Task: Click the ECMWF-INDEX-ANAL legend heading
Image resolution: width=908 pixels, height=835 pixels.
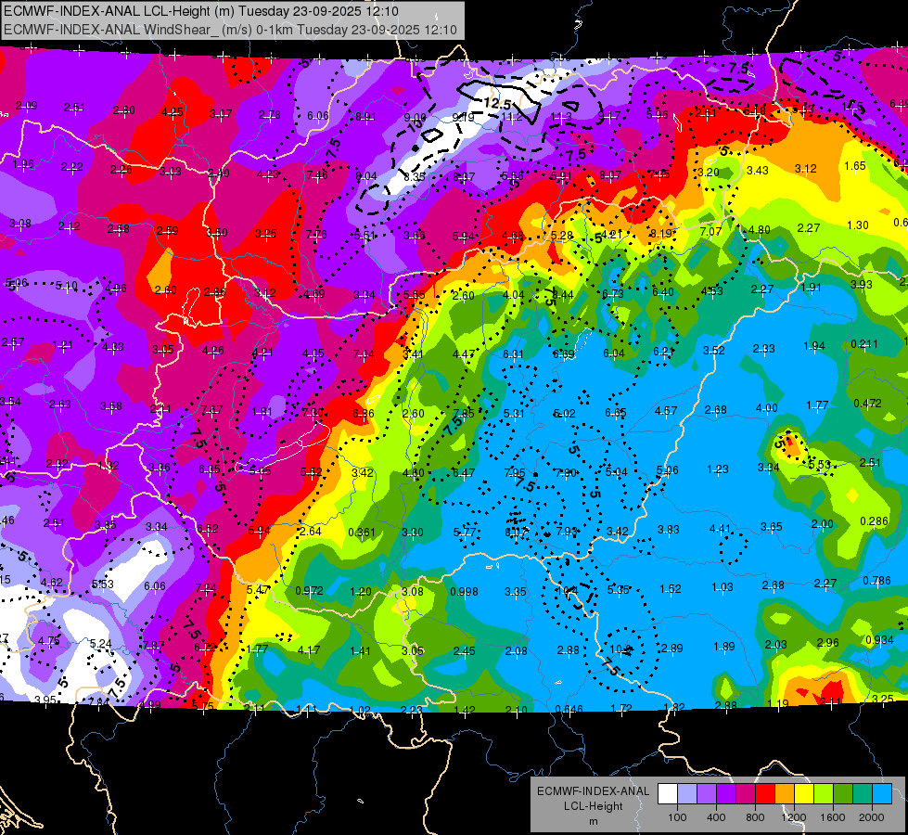Action: click(593, 791)
